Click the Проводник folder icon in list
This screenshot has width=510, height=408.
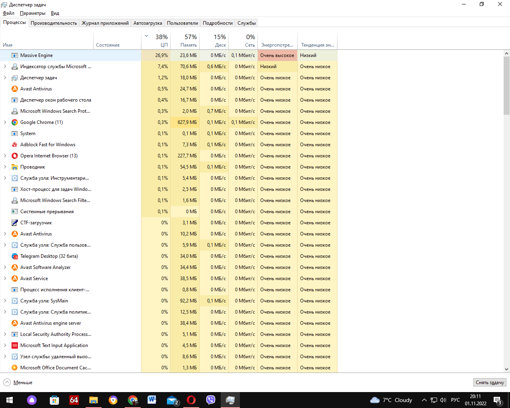pos(15,167)
